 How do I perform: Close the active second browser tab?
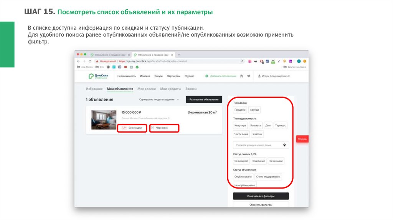point(172,55)
